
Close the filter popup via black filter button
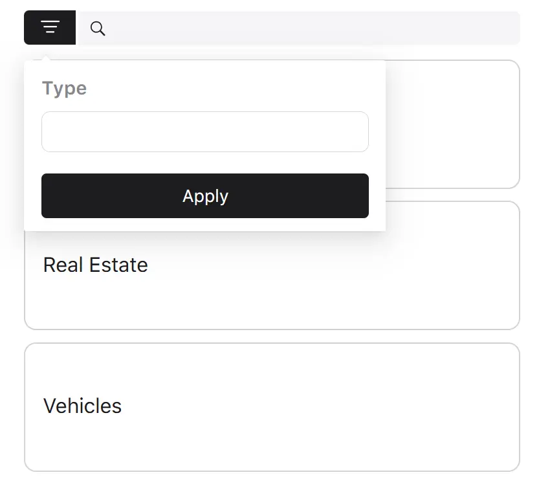pos(50,27)
